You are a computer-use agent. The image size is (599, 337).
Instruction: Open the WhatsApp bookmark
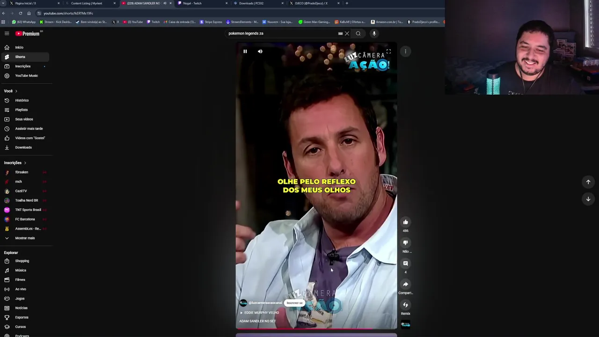pos(24,22)
